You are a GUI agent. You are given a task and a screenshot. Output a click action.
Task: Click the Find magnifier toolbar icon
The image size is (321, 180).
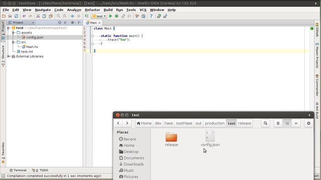click(58, 16)
